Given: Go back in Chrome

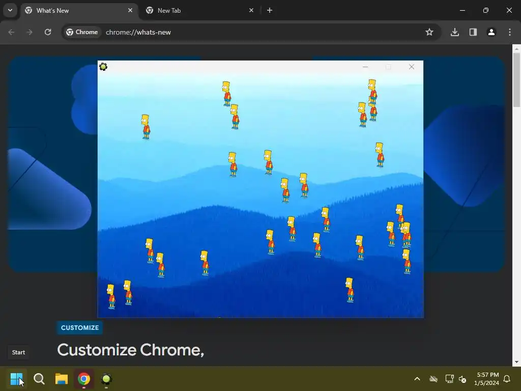Looking at the screenshot, I should [x=11, y=32].
